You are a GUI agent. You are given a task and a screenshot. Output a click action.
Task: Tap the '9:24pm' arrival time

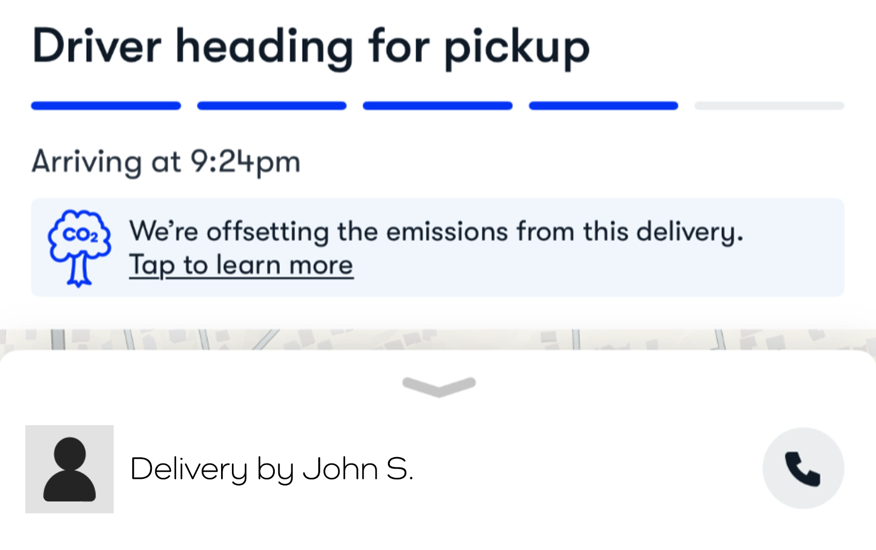click(x=245, y=162)
